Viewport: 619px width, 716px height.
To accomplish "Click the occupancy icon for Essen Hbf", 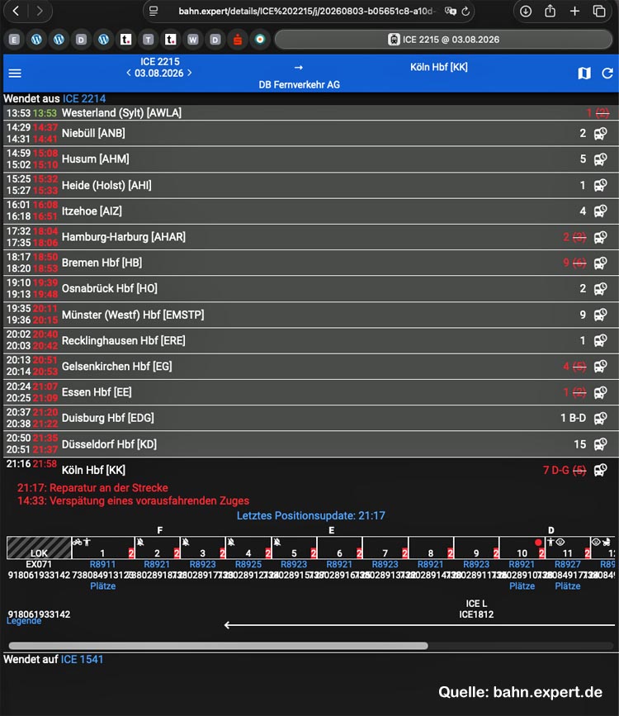I will tap(600, 392).
